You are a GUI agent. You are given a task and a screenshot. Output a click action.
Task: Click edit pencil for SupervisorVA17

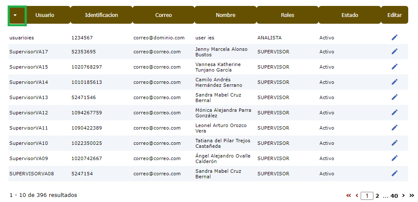point(395,51)
